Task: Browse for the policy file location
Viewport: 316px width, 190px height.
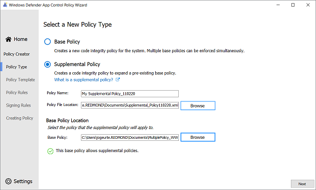Action: (198, 105)
